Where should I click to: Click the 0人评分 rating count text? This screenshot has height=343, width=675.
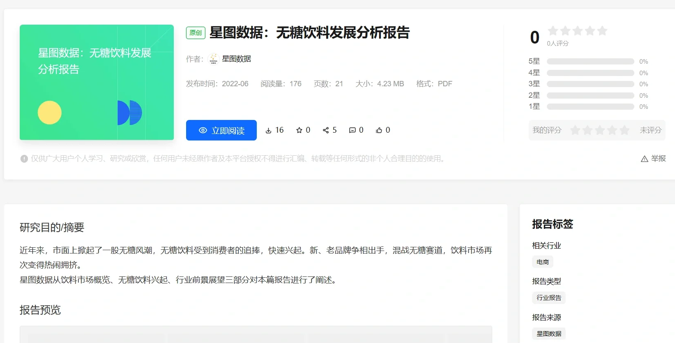point(558,44)
